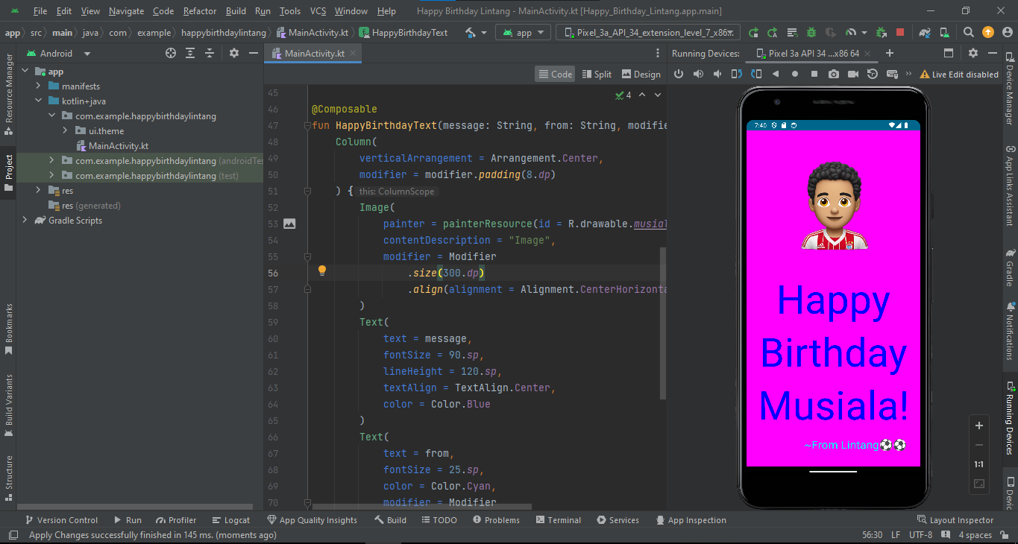
Task: Open Layout Inspector from bottom bar
Action: (955, 520)
